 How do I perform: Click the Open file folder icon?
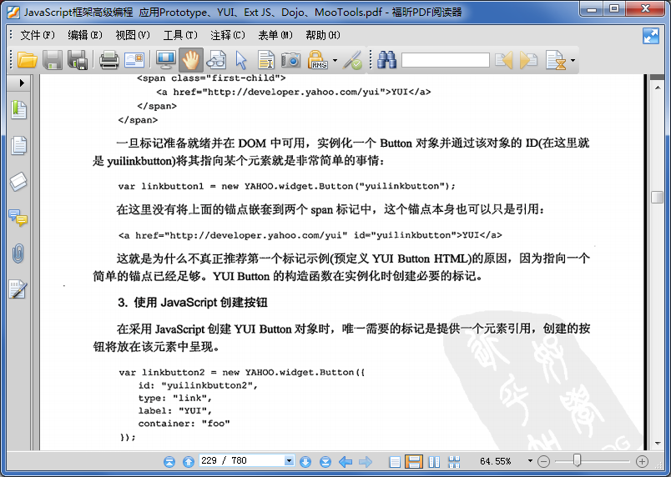(x=27, y=60)
